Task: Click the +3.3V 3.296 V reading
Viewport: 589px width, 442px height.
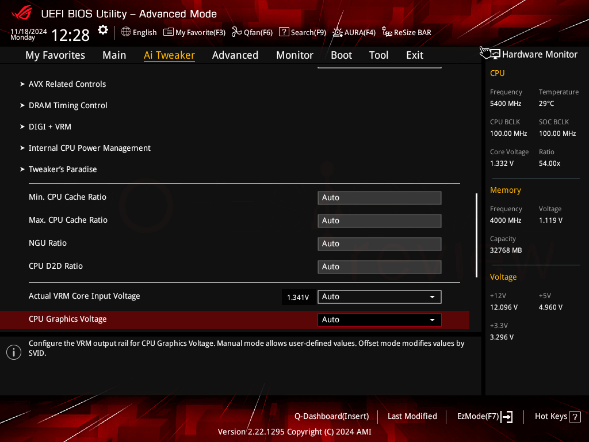Action: pos(502,337)
